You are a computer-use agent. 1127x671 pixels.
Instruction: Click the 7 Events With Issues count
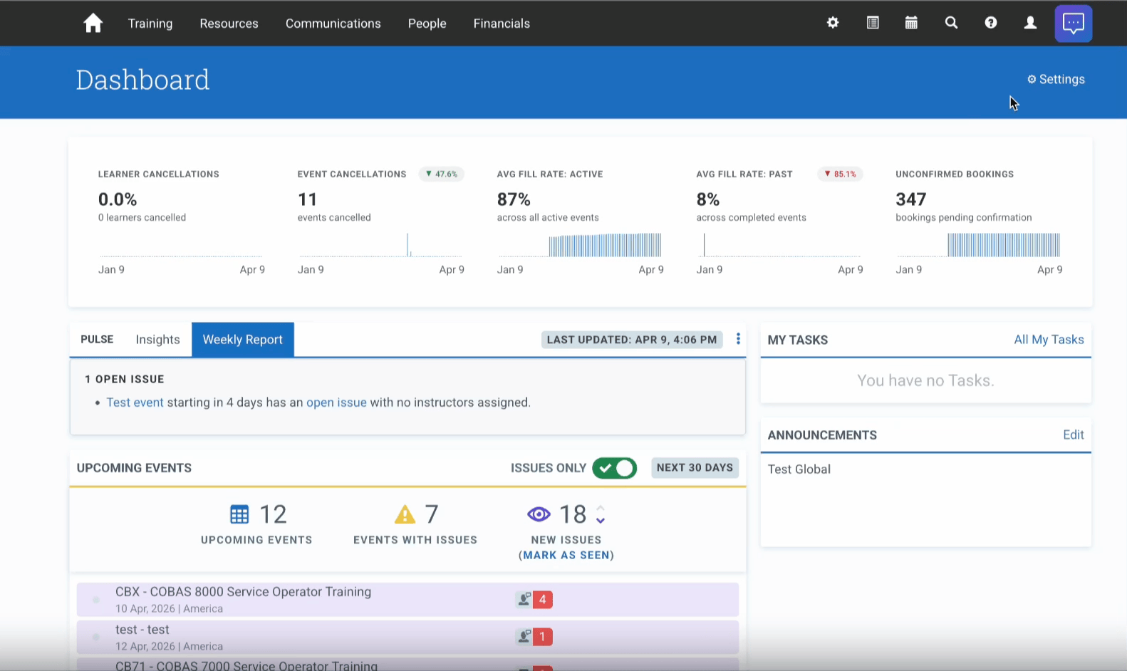coord(432,514)
